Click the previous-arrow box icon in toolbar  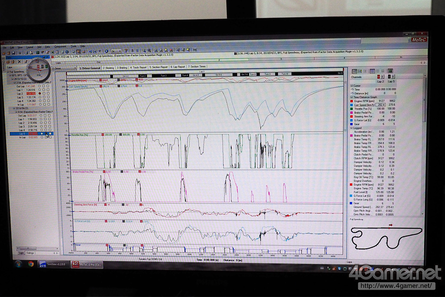(90, 52)
